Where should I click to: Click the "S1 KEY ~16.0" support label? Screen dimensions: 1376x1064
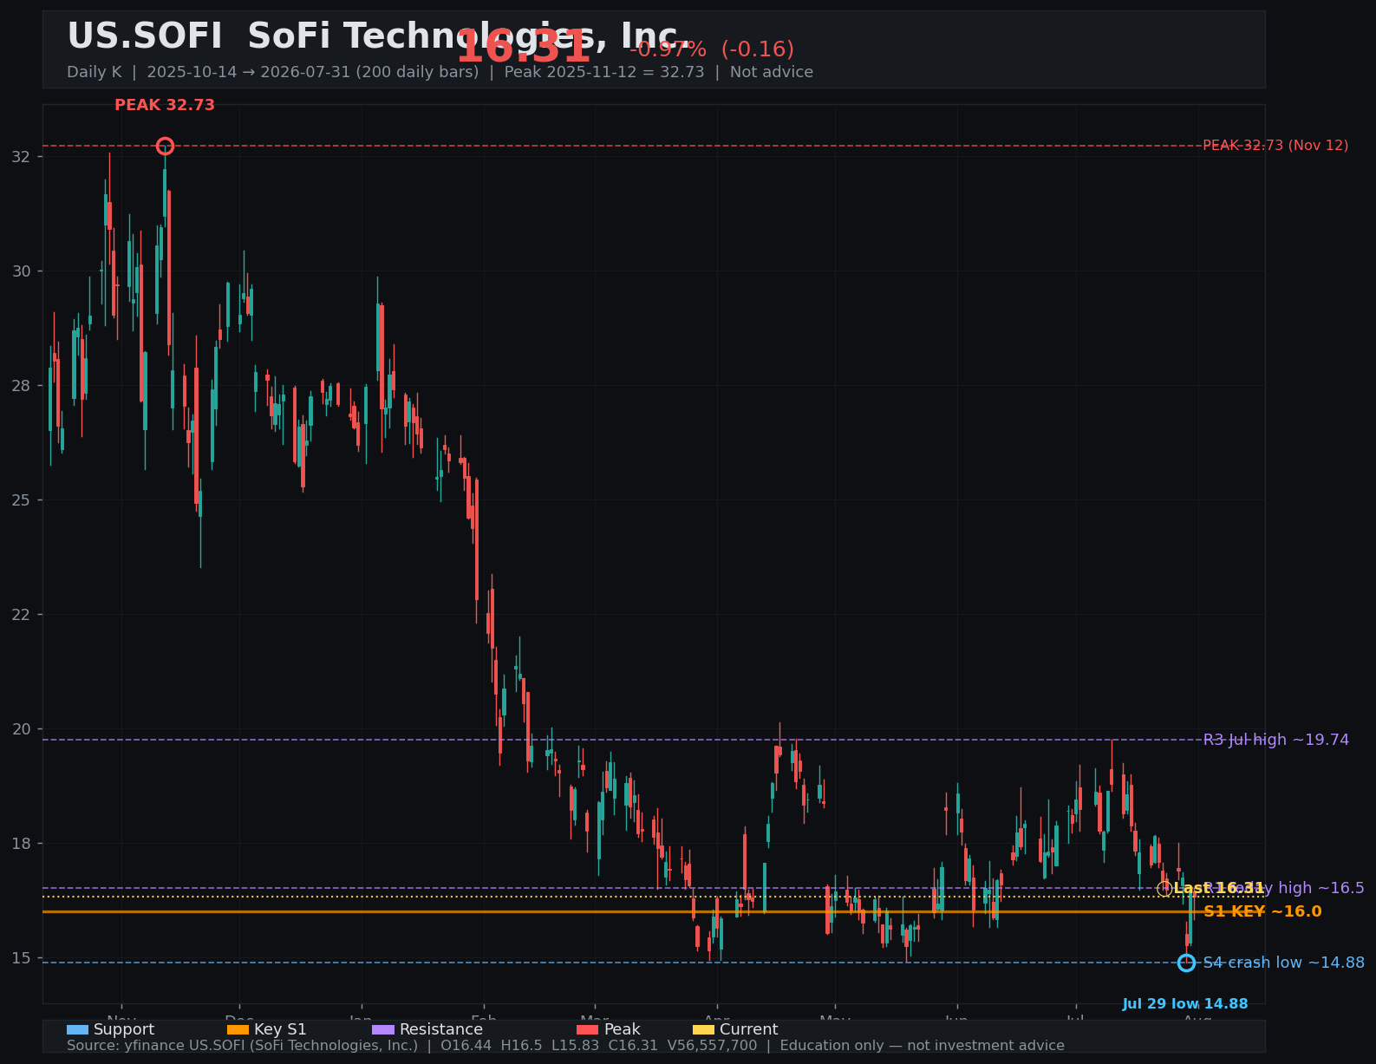click(x=1262, y=911)
